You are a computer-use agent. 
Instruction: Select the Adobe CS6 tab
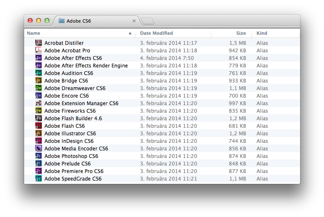click(96, 21)
